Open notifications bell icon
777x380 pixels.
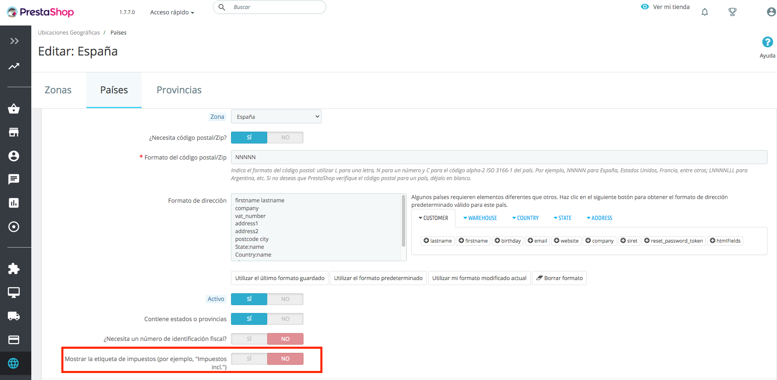click(705, 12)
